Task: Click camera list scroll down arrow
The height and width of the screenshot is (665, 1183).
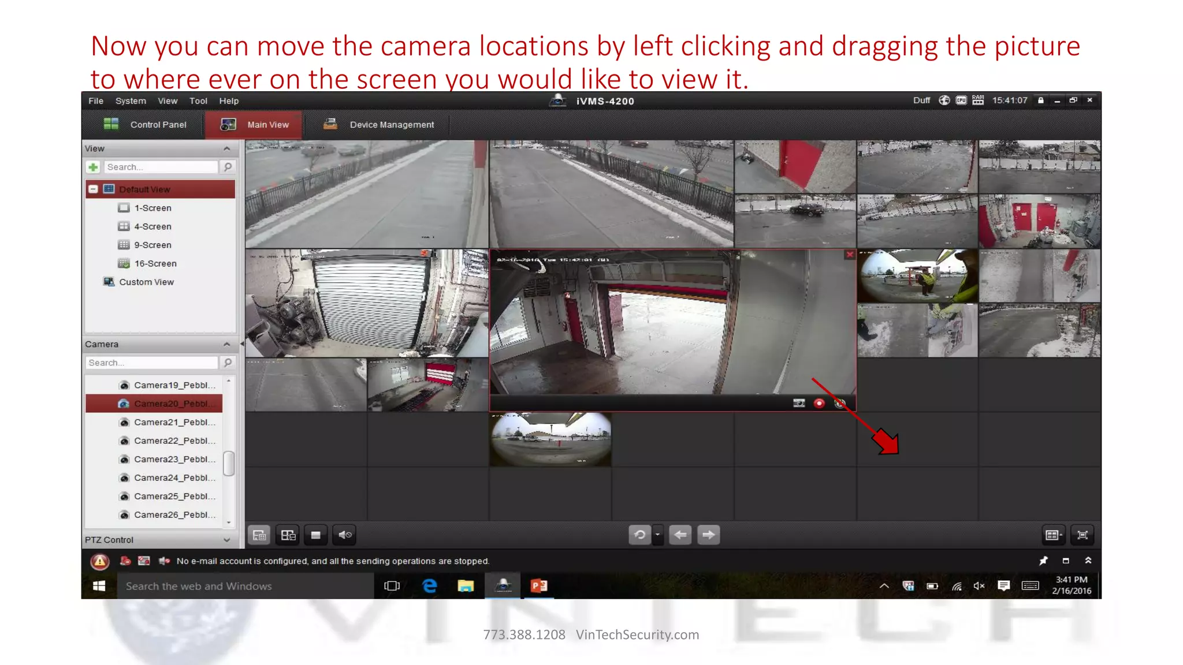Action: tap(229, 522)
